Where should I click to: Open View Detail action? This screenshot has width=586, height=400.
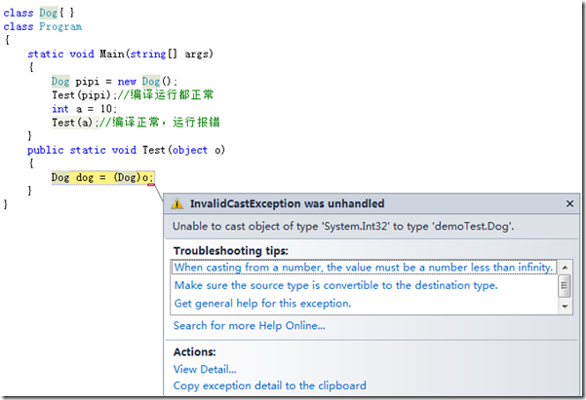point(205,370)
